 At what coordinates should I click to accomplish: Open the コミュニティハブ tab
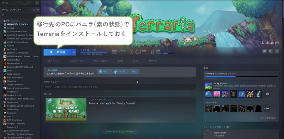[76, 61]
